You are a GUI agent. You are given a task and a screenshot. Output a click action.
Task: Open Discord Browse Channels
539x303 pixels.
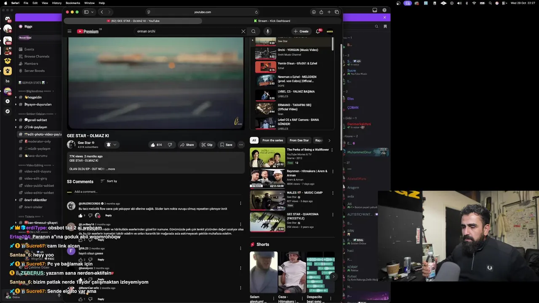[37, 56]
